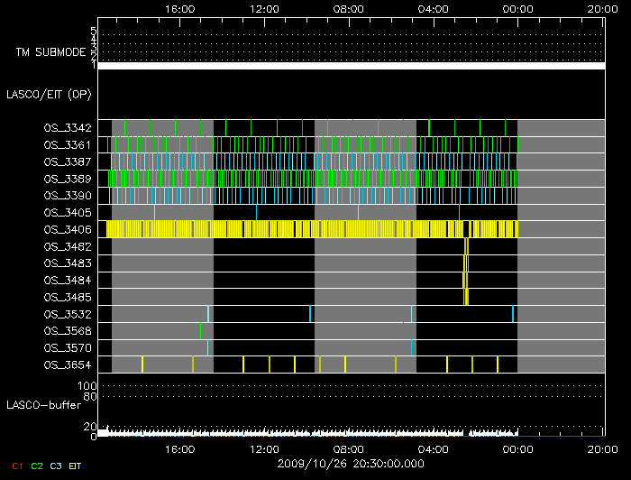The height and width of the screenshot is (480, 631).
Task: Click the TM SUBMODE label
Action: point(50,52)
